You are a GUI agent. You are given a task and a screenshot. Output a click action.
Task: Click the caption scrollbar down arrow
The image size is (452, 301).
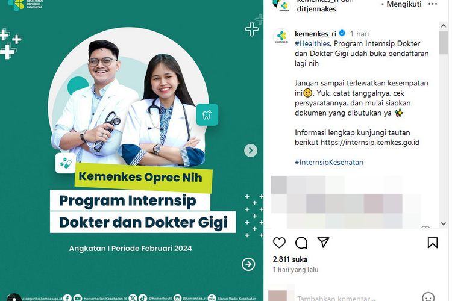[444, 223]
